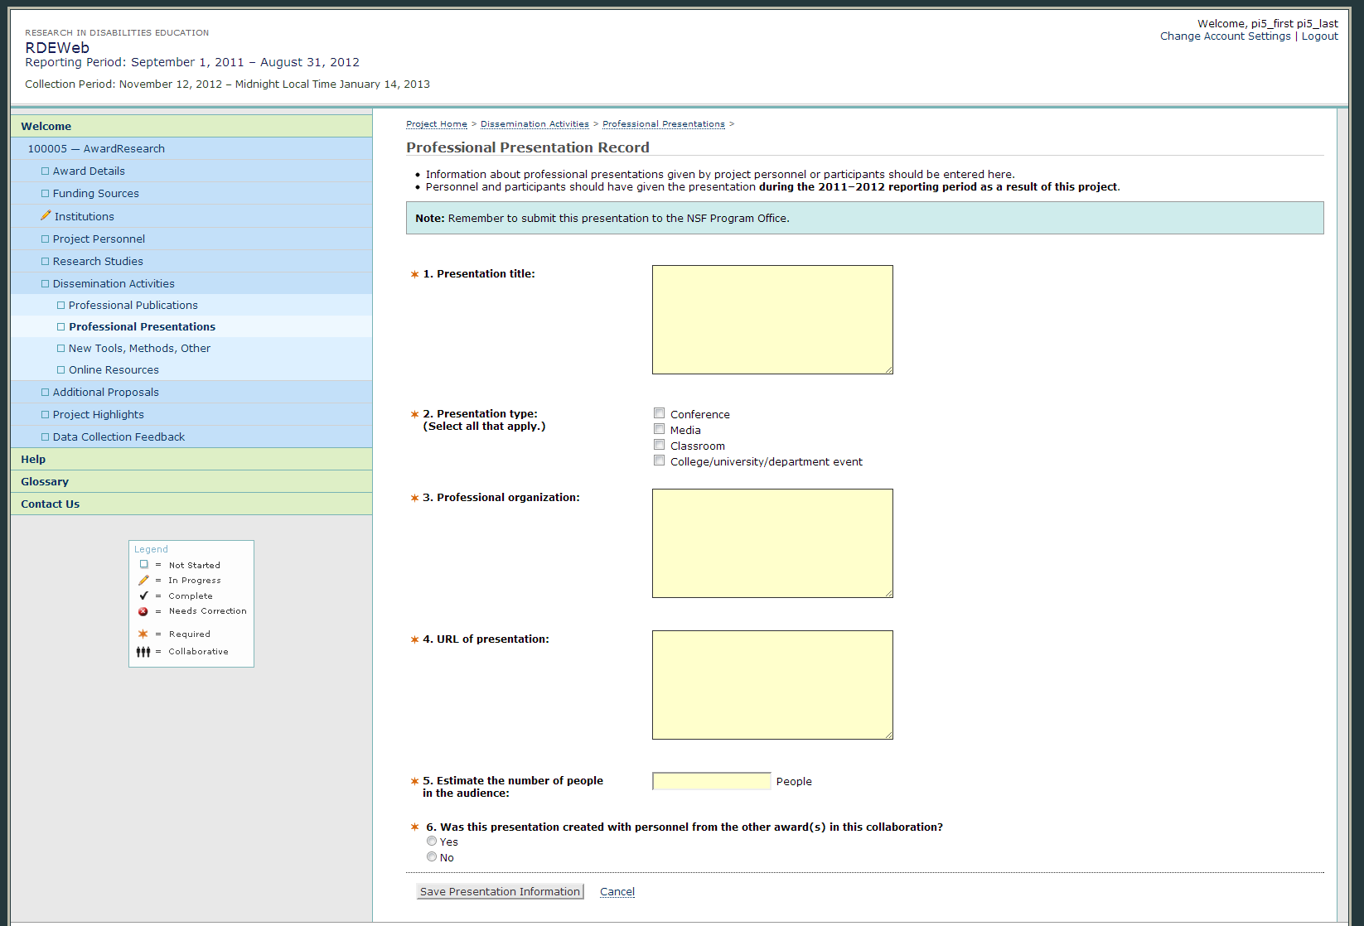Click the Presentation title text area
Viewport: 1364px width, 926px height.
click(x=772, y=320)
